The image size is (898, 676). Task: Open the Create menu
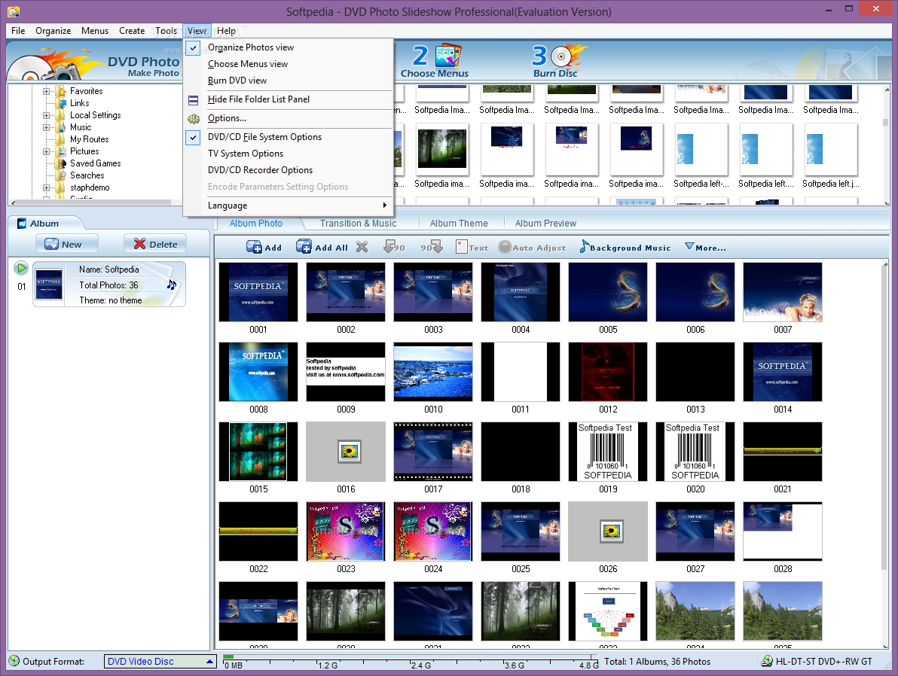click(x=132, y=31)
